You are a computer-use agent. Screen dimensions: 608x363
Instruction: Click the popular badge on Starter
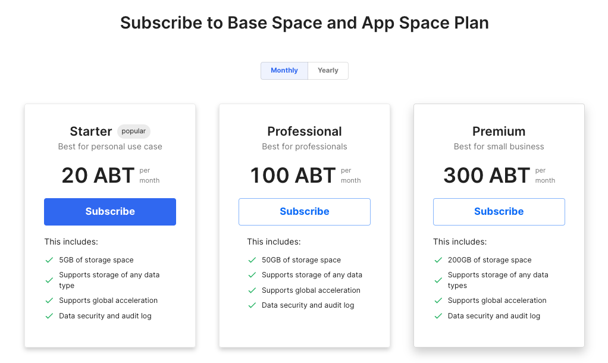[x=134, y=131]
